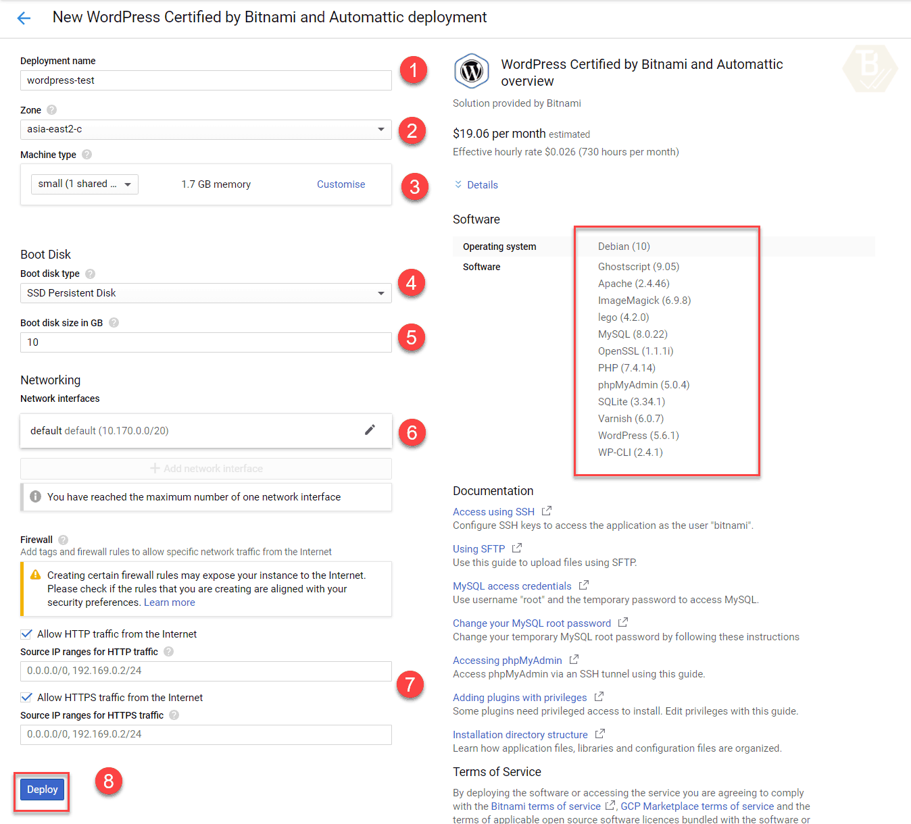This screenshot has width=911, height=824.
Task: Click the WordPress logo in the overview
Action: point(471,71)
